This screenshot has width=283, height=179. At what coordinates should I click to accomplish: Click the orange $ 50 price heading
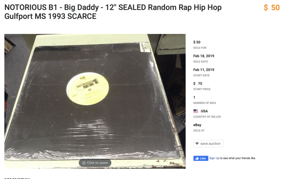coord(272,7)
